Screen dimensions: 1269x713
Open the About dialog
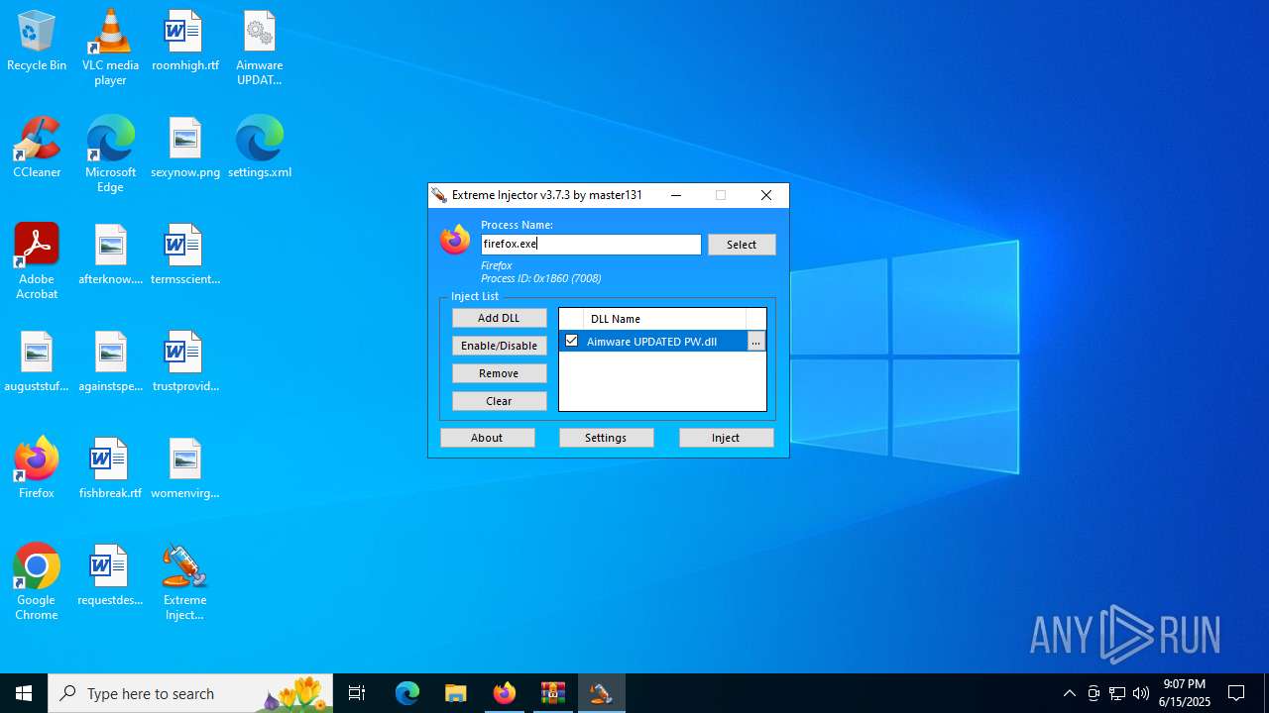click(x=487, y=438)
